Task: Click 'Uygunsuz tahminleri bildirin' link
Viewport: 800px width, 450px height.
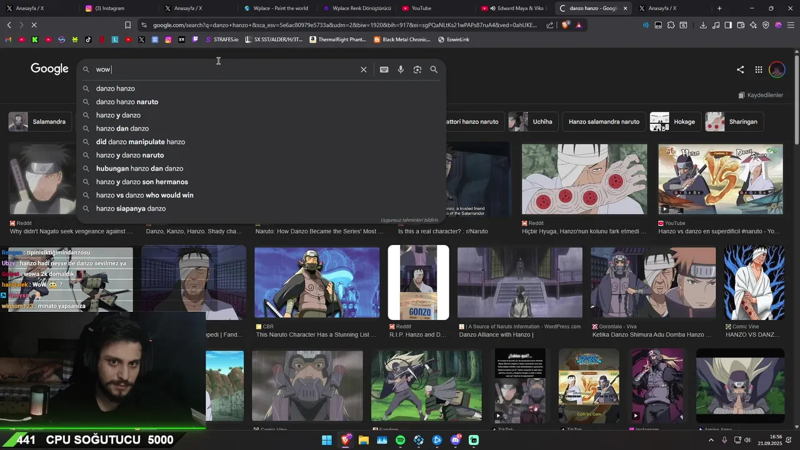Action: coord(409,220)
